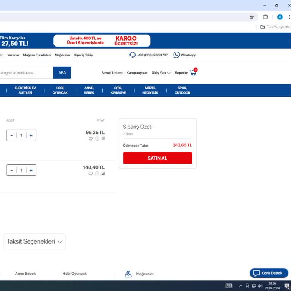
Task: Open the Chrome three-dot menu
Action: tap(289, 17)
